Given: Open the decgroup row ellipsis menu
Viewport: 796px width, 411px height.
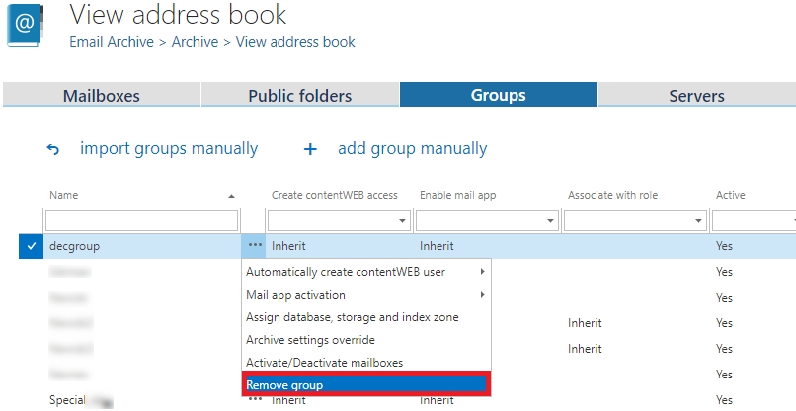Looking at the screenshot, I should [255, 245].
